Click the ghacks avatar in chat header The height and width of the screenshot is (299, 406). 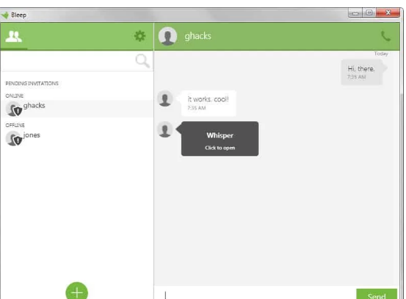(x=167, y=36)
